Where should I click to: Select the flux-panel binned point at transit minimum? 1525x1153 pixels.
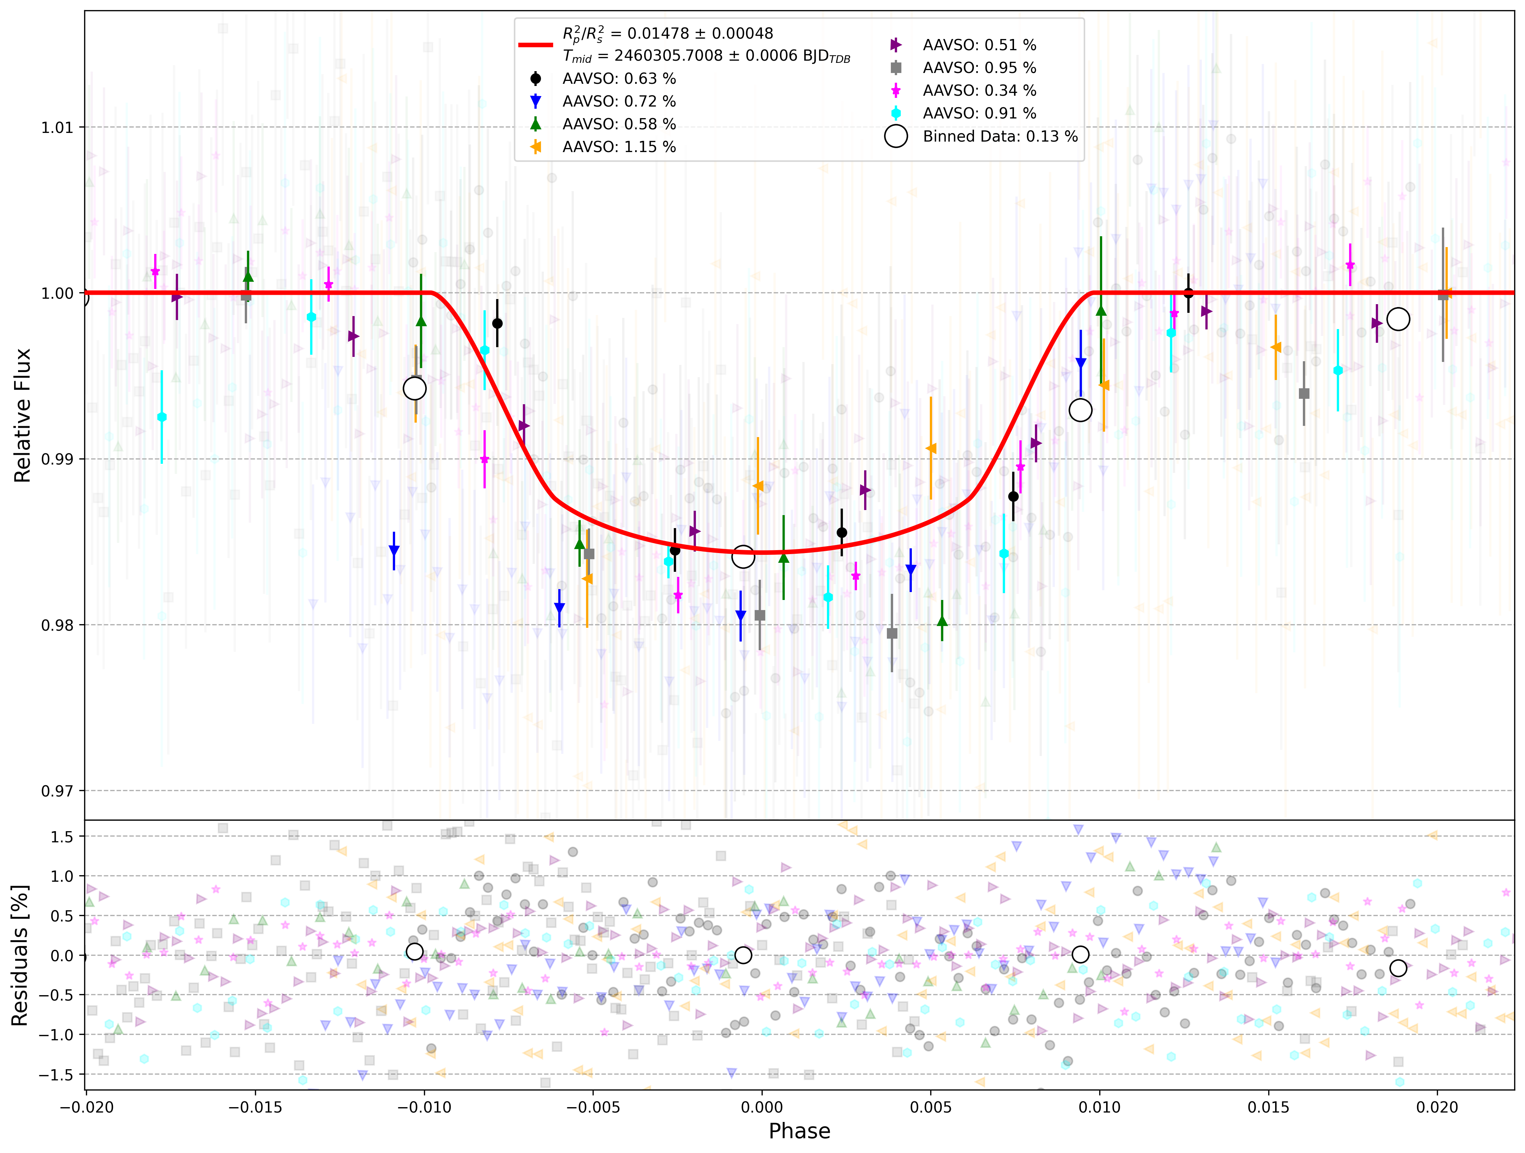[743, 556]
